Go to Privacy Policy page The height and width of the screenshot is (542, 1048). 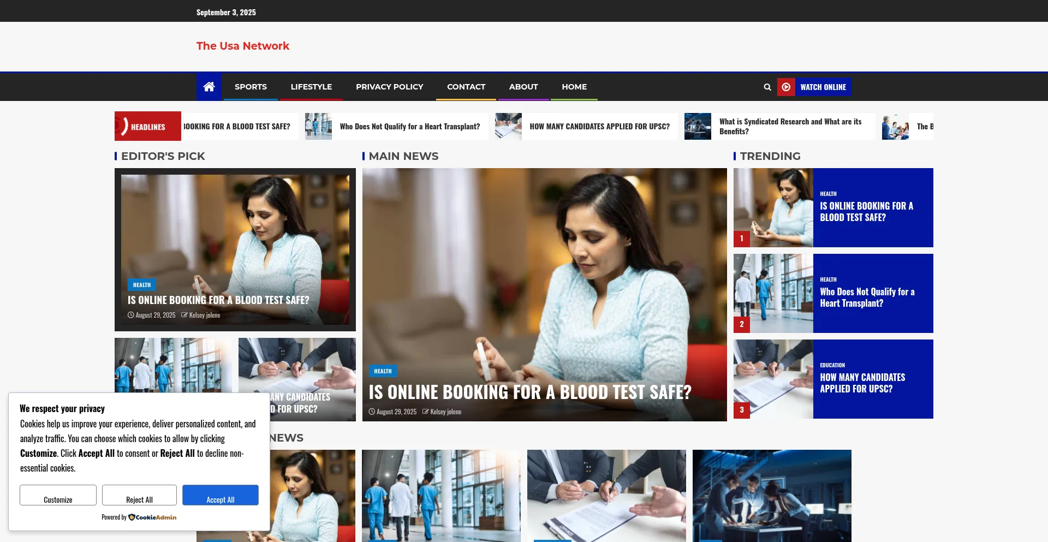[x=389, y=87]
